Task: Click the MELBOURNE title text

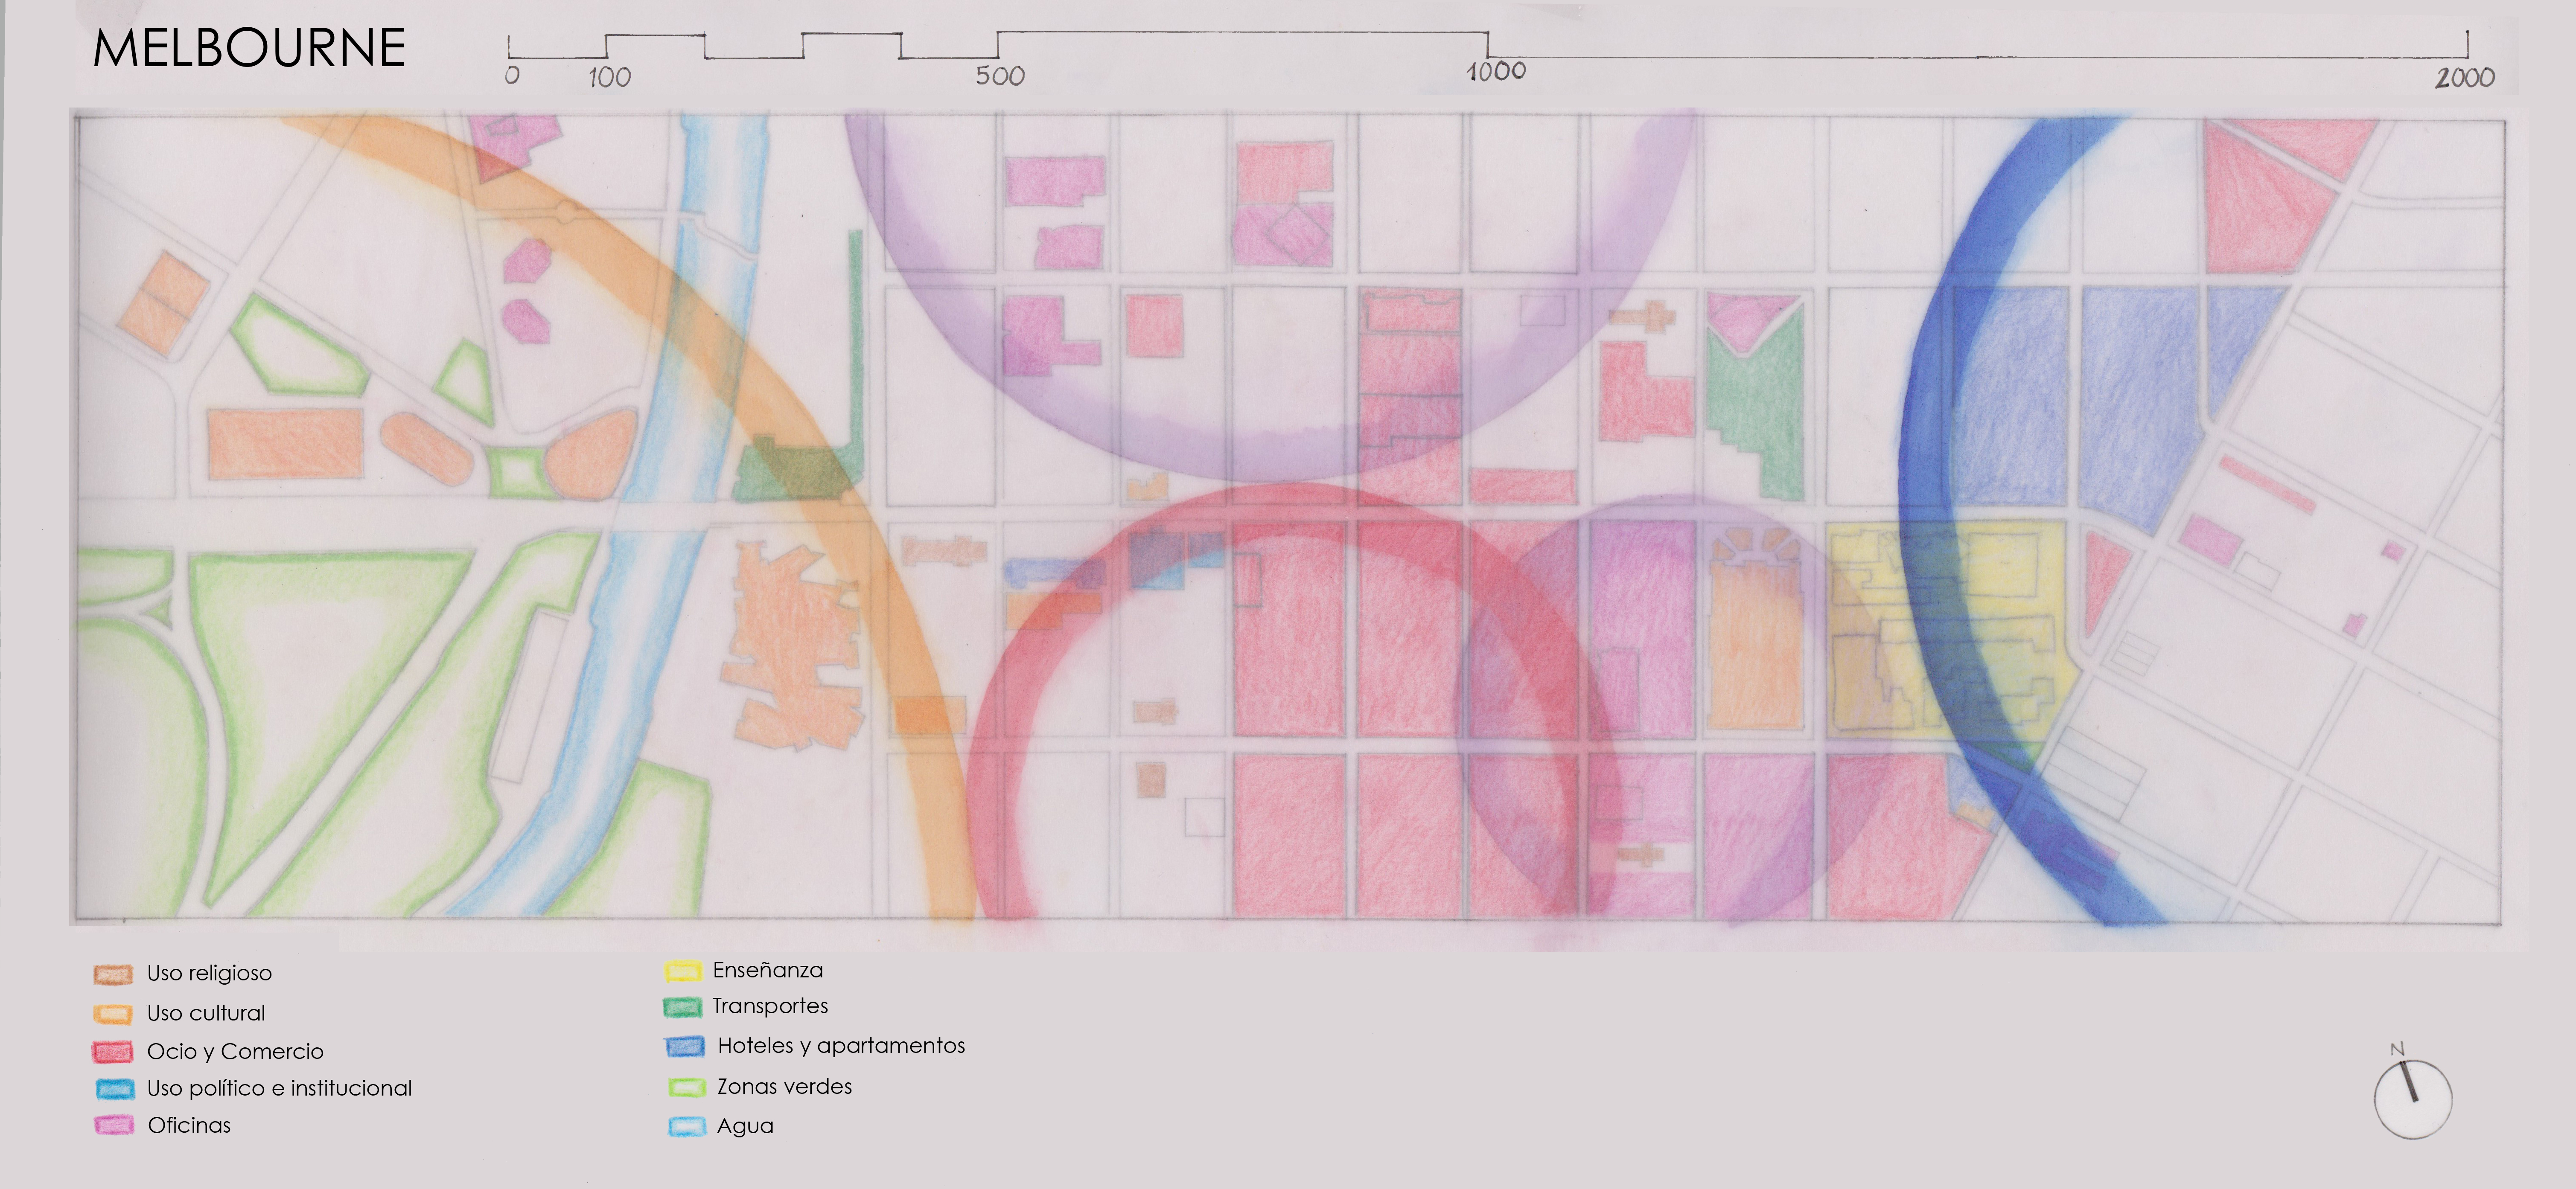Action: pyautogui.click(x=249, y=48)
